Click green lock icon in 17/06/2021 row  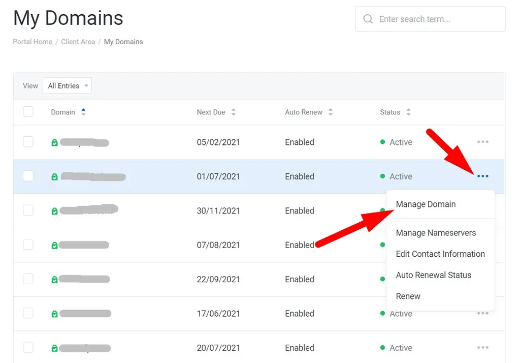pyautogui.click(x=54, y=314)
